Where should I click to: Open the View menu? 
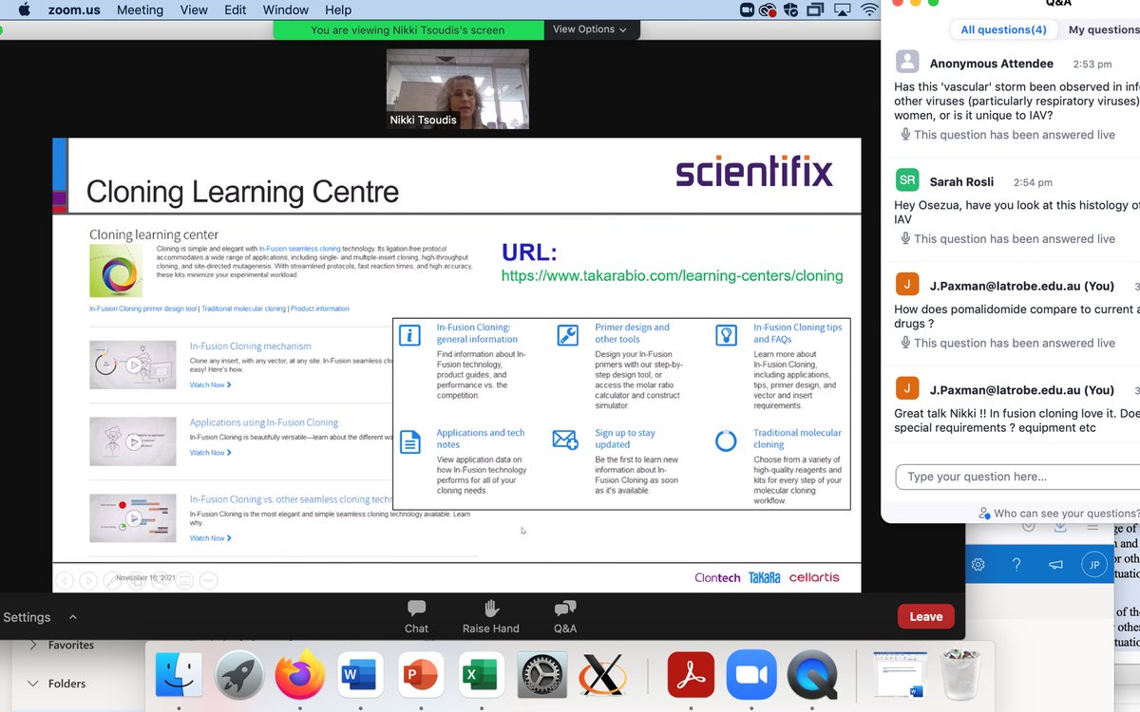coord(194,9)
